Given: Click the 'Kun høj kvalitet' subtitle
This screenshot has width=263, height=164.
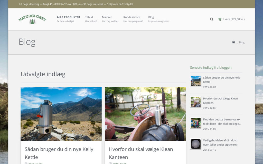Looking at the screenshot, I should click(x=110, y=21).
